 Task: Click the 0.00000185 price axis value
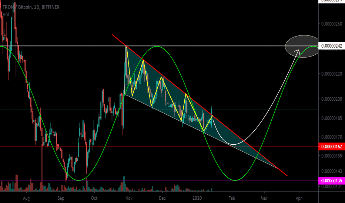332,118
